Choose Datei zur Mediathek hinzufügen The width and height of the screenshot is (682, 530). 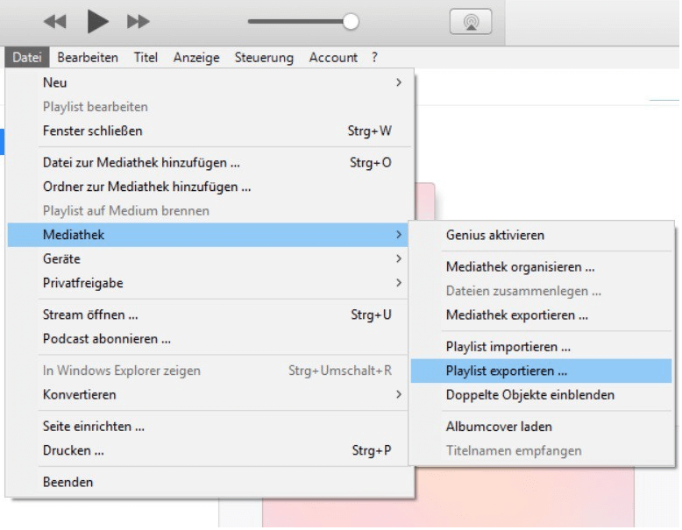[141, 162]
